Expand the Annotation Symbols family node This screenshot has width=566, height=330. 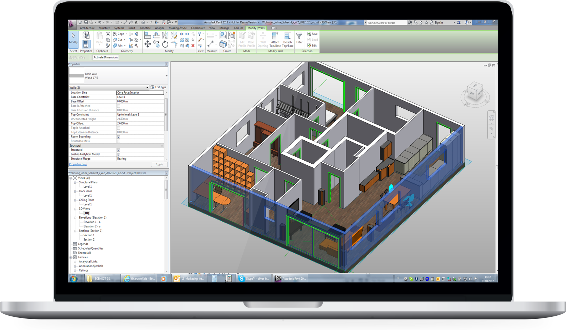[75, 266]
